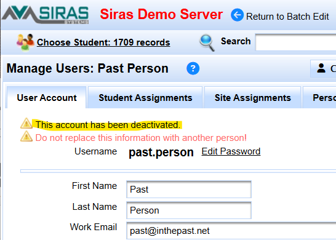The width and height of the screenshot is (336, 240).
Task: Switch to the Site Assignments tab
Action: 253,97
